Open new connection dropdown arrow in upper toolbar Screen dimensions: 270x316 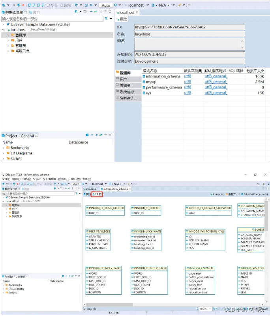[x=8, y=5]
